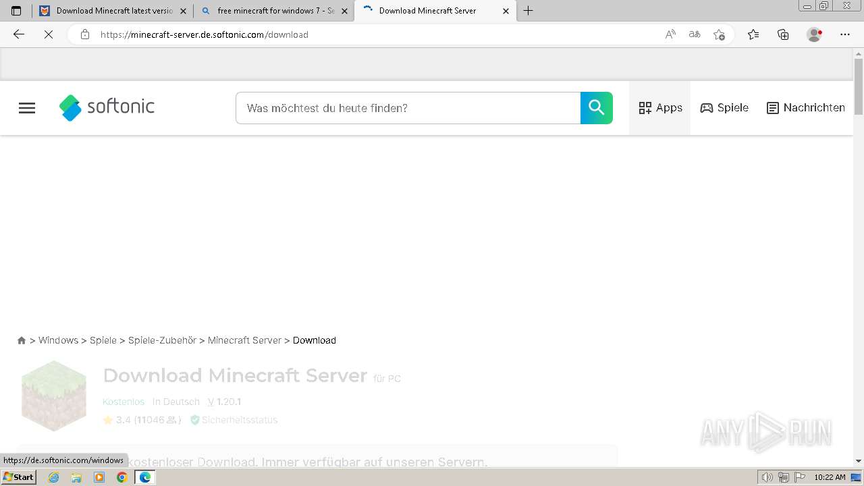The image size is (864, 486).
Task: Click the 3.4 star rating
Action: 142,420
